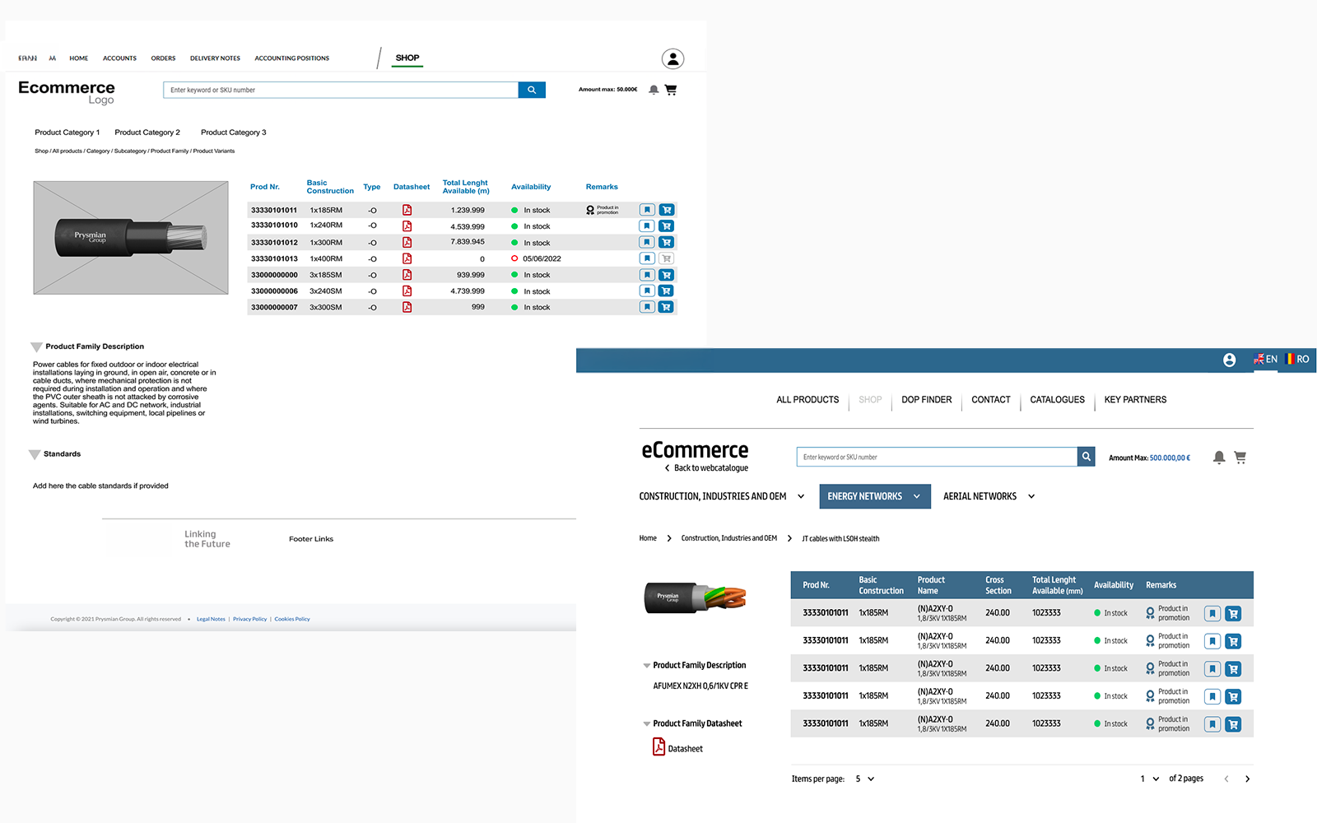Open cart icon next to Amount Max 500.000,00

coord(1240,458)
